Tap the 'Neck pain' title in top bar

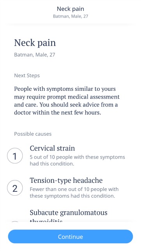coord(70,9)
